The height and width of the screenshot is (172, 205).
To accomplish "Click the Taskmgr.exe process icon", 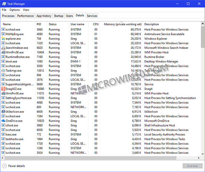I will (3, 71).
